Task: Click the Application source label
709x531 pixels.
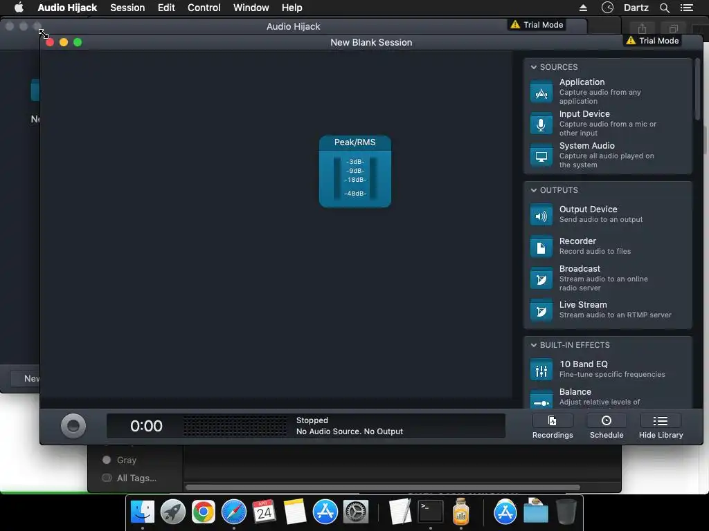Action: (x=582, y=82)
